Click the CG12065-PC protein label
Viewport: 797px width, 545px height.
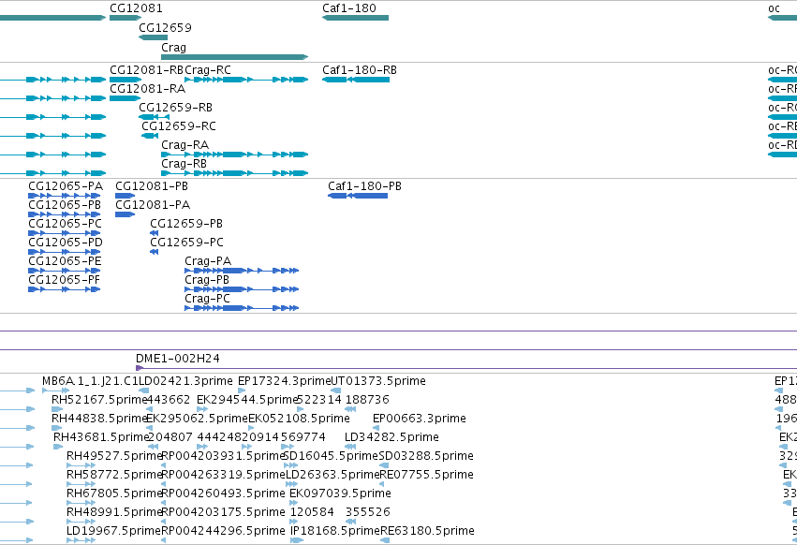(65, 224)
